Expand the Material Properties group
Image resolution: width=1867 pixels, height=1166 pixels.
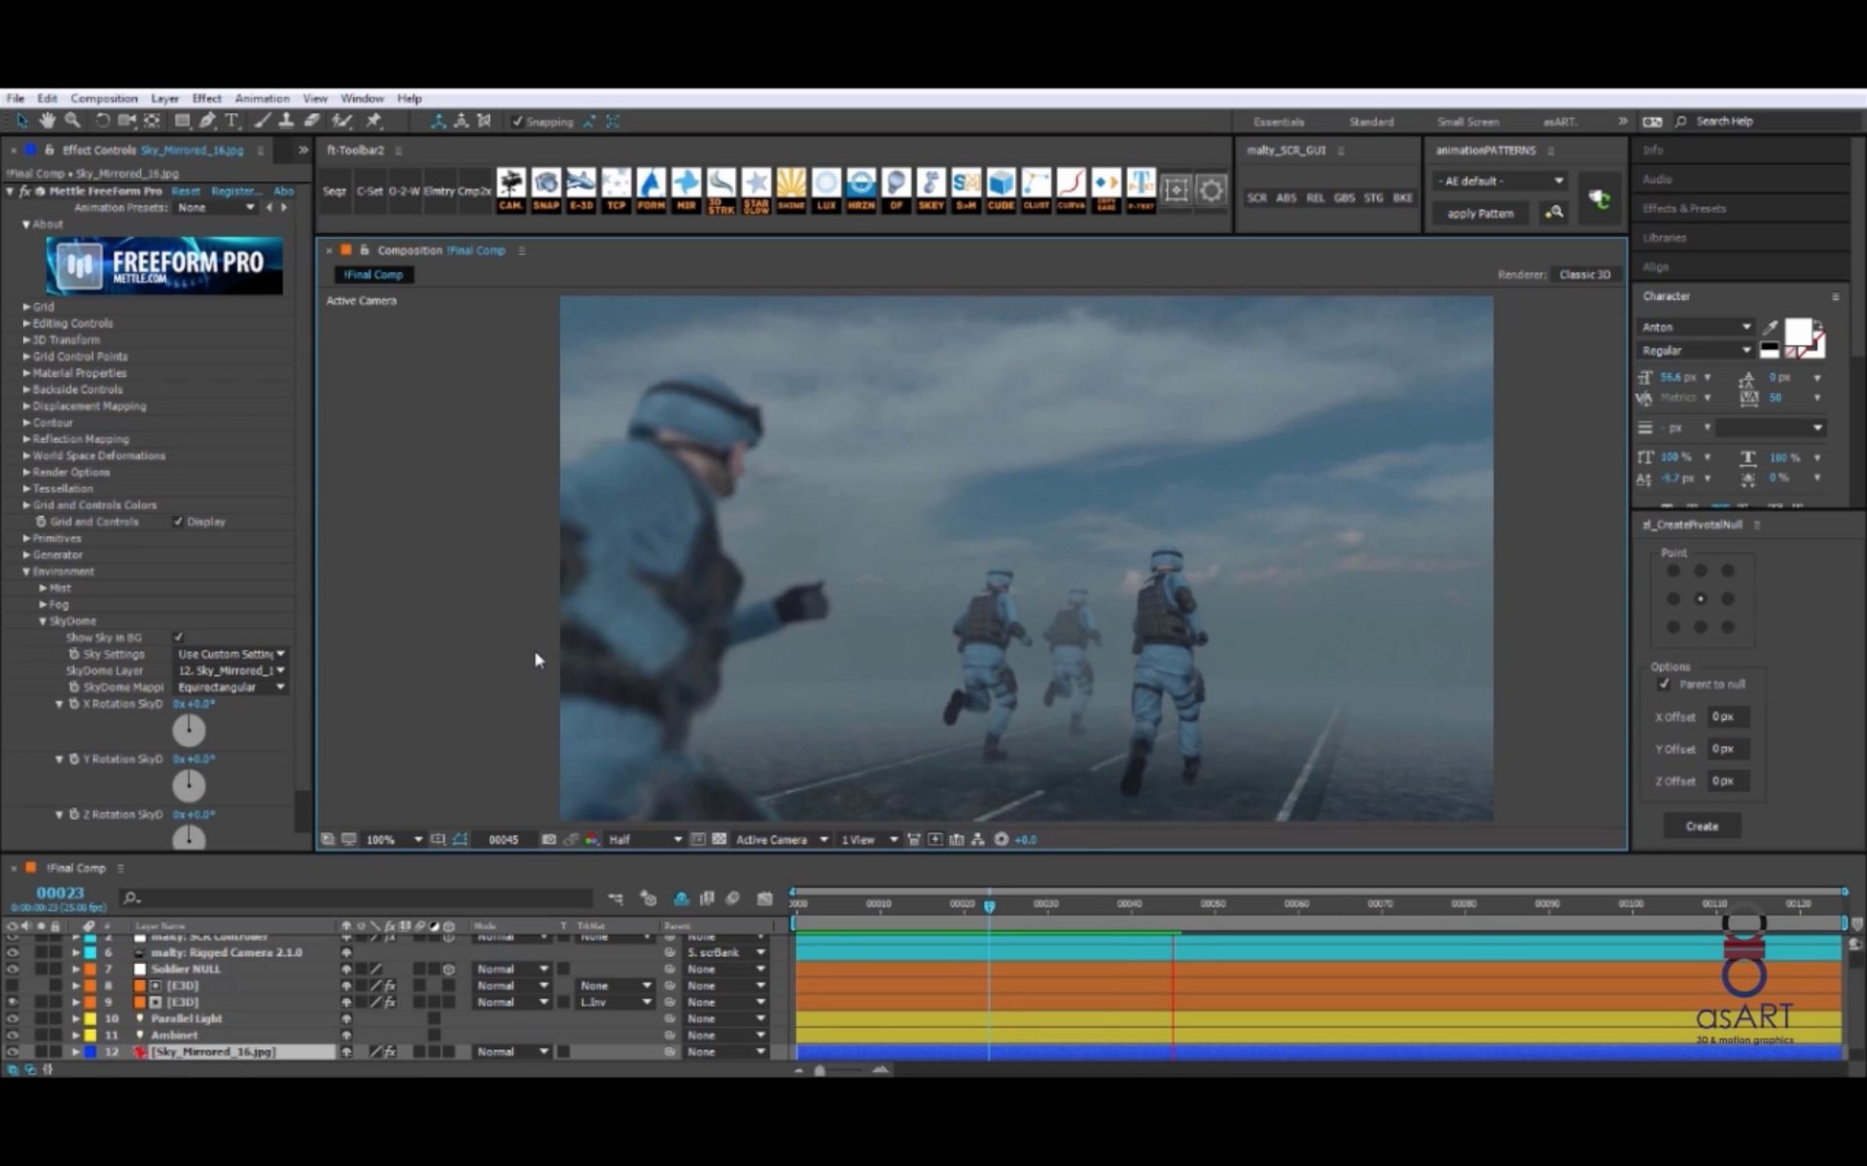(x=27, y=373)
